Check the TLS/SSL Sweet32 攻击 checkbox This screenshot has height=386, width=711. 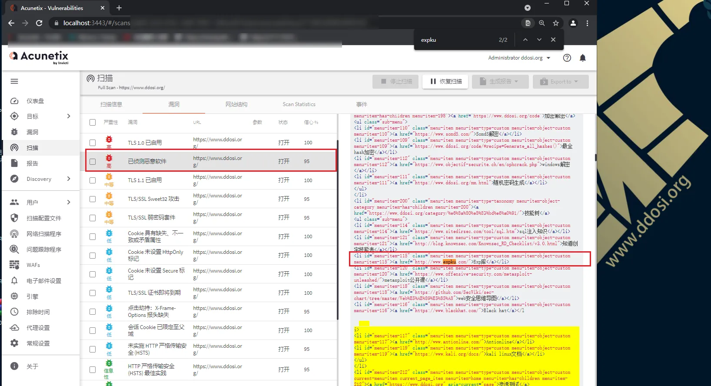93,199
